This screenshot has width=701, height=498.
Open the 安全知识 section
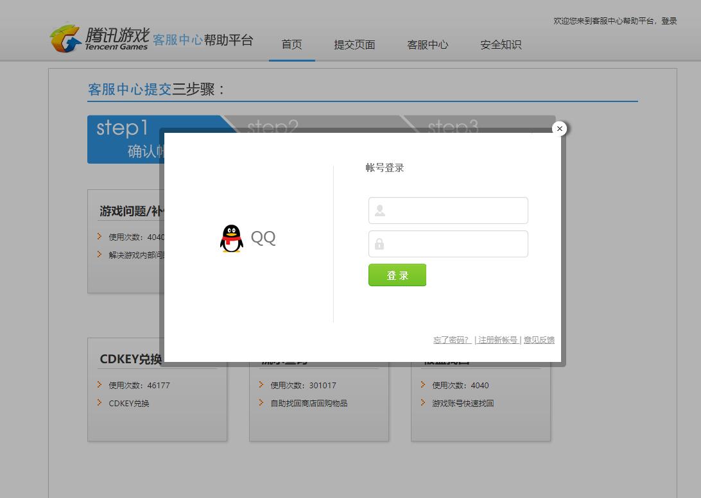click(500, 44)
